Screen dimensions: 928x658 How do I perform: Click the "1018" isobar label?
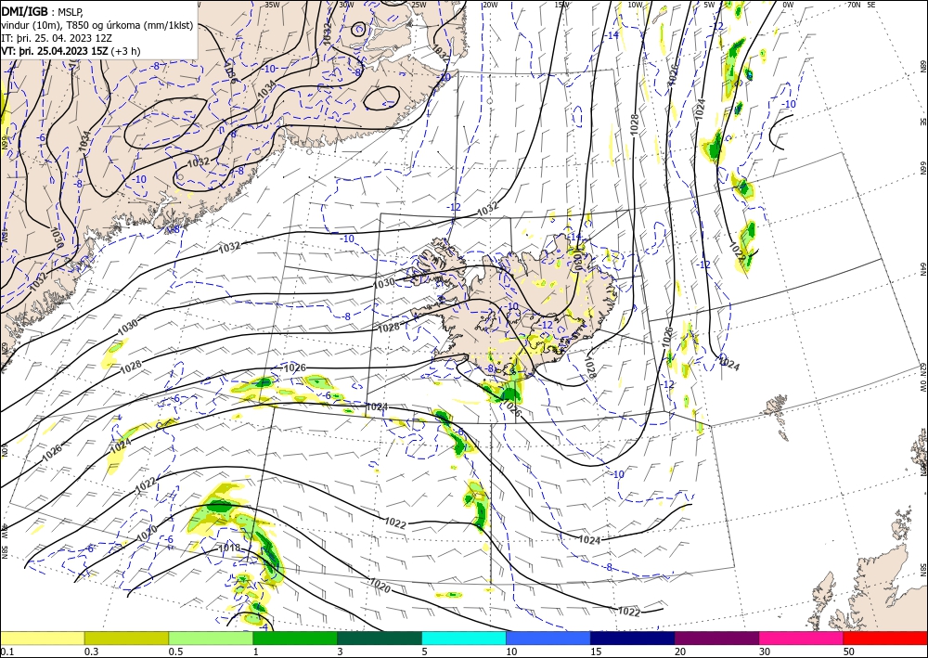(229, 548)
